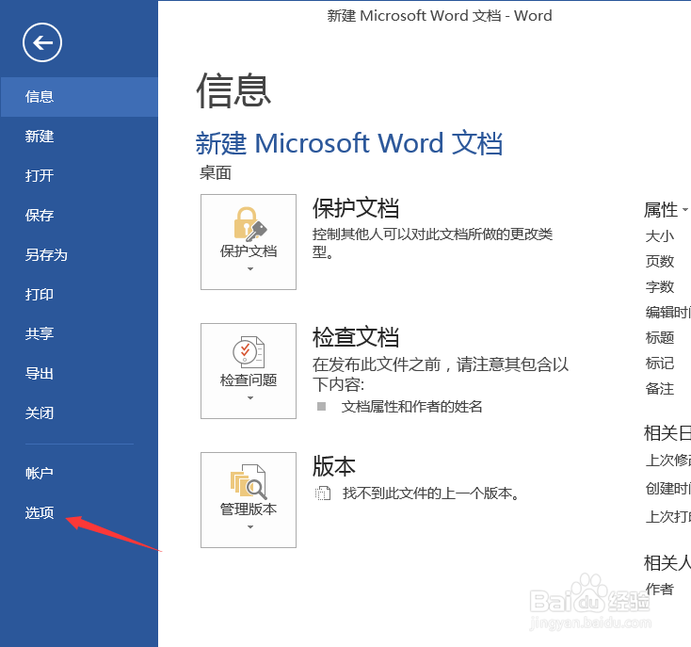691x647 pixels.
Task: Click the large 信息 page title
Action: 233,90
